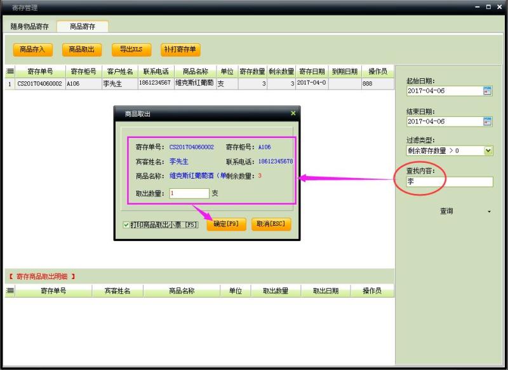The height and width of the screenshot is (370, 508).
Task: Open the start date calendar picker
Action: click(488, 91)
